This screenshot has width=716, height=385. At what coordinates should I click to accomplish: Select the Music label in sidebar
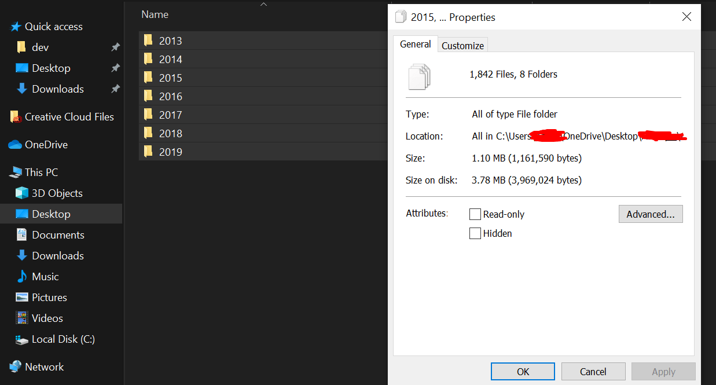click(45, 277)
